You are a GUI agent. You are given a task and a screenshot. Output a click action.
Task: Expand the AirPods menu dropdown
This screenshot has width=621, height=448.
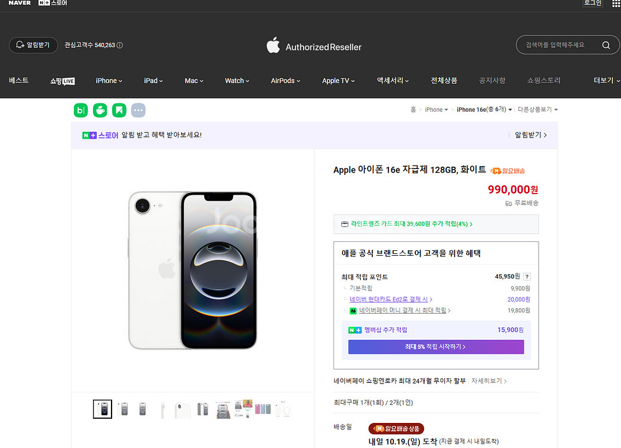click(x=285, y=81)
